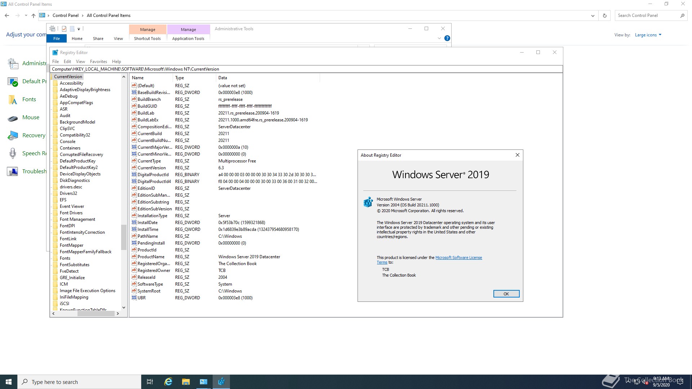
Task: Open the Share ribbon tab
Action: click(x=98, y=39)
